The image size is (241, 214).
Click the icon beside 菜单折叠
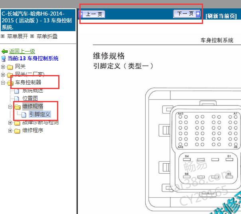(x=32, y=36)
